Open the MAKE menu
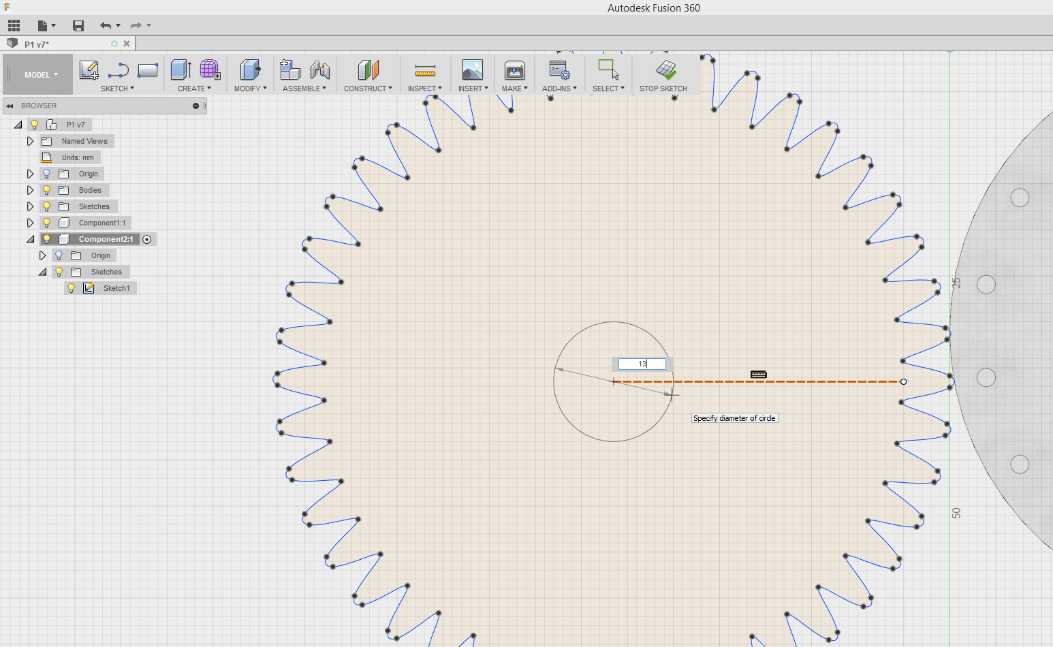 click(515, 89)
